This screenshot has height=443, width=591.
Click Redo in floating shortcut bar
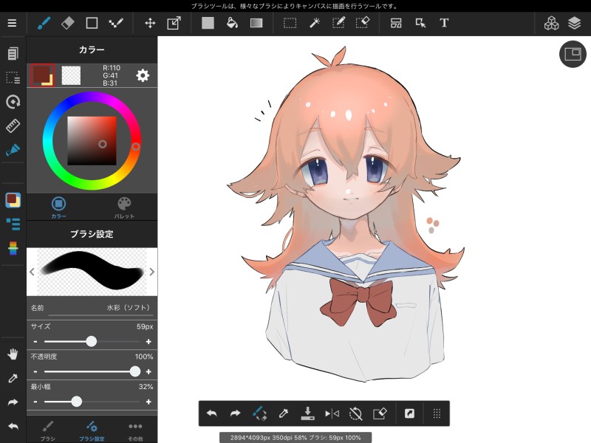235,413
